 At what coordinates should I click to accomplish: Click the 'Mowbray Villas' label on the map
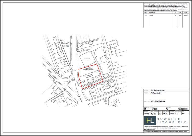(x=93, y=92)
